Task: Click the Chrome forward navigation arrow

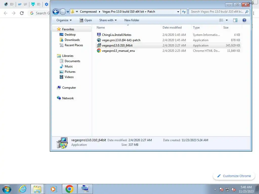Action: (x=14, y=13)
